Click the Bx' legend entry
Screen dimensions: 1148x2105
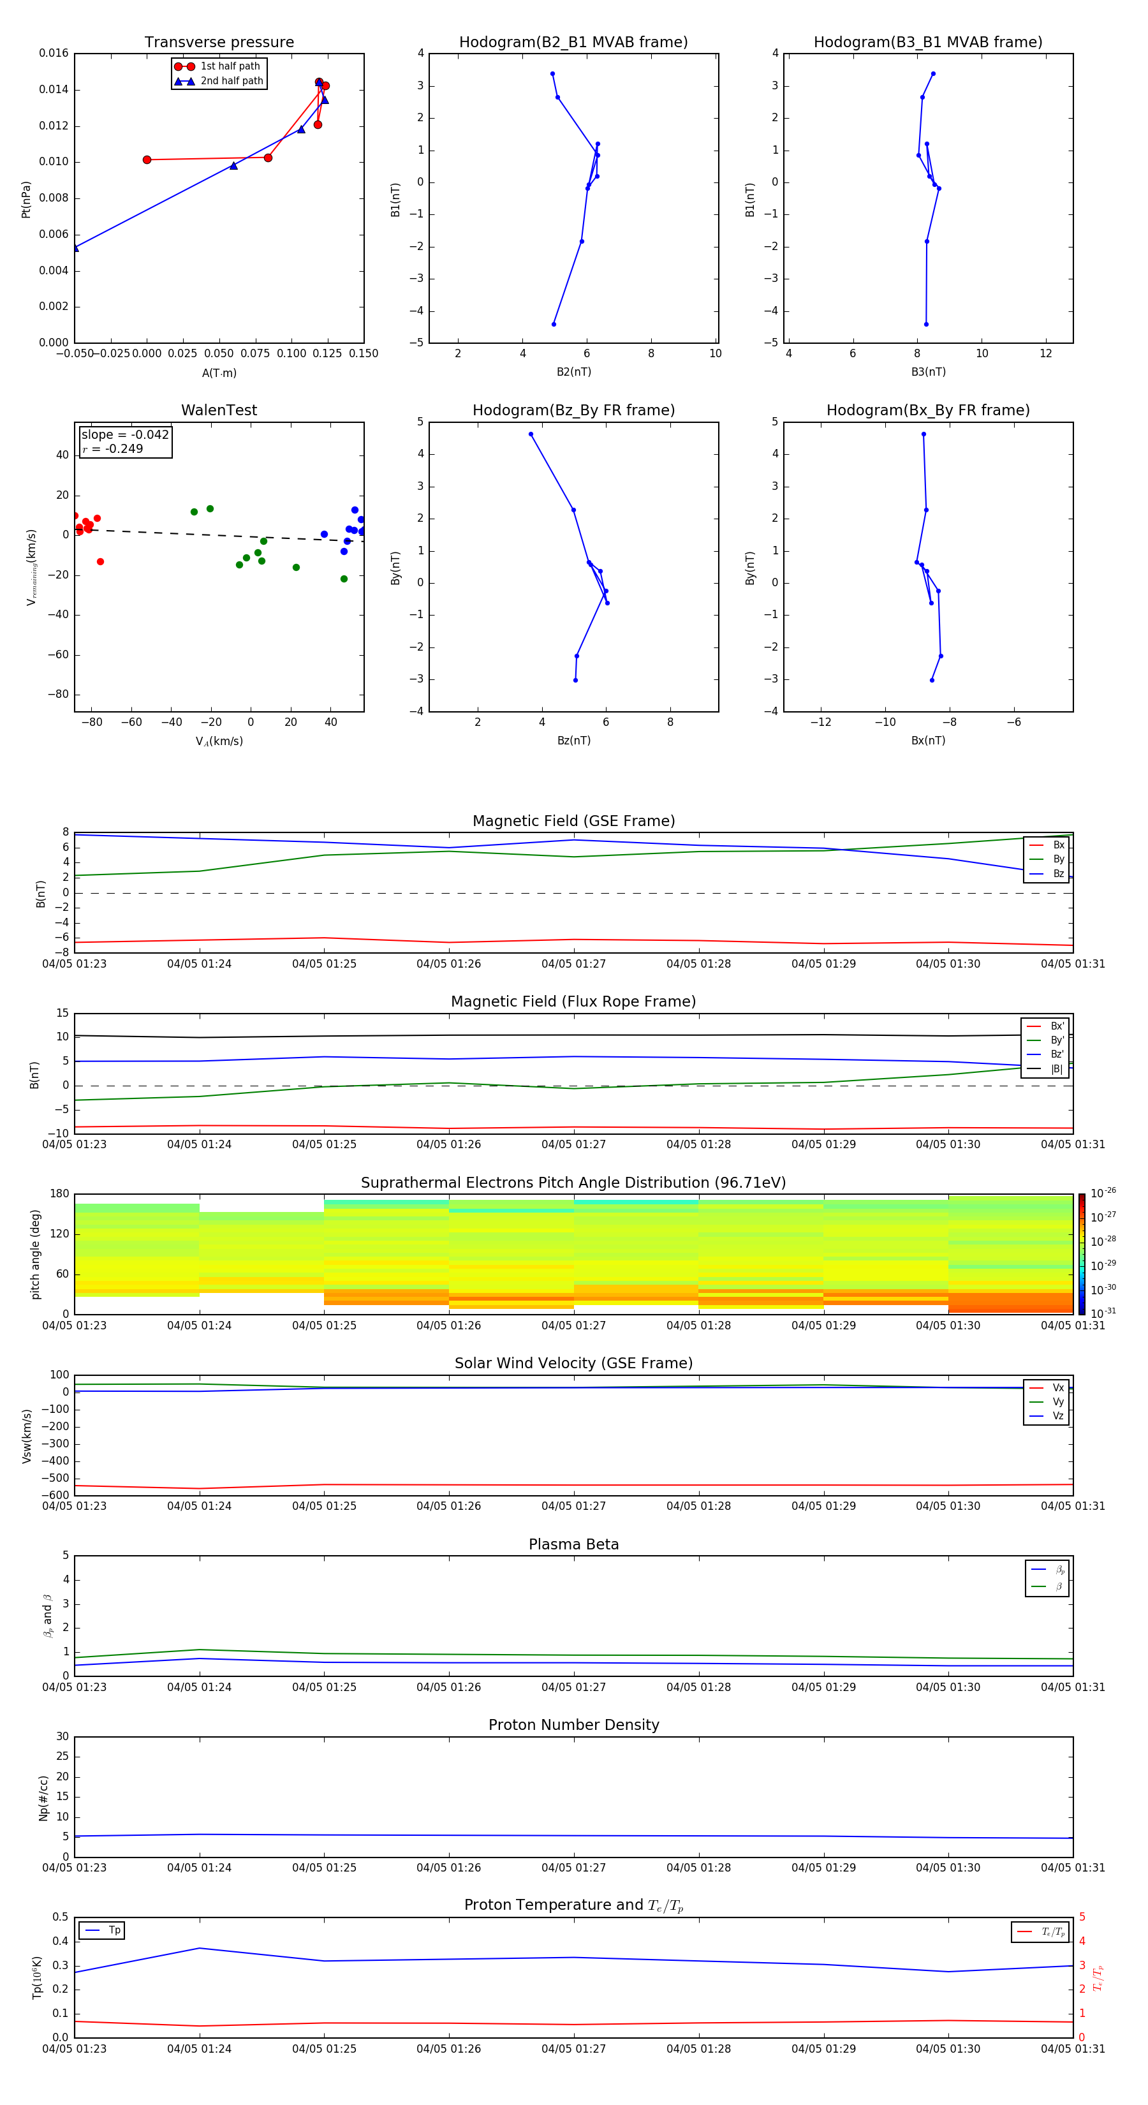coord(1045,1026)
